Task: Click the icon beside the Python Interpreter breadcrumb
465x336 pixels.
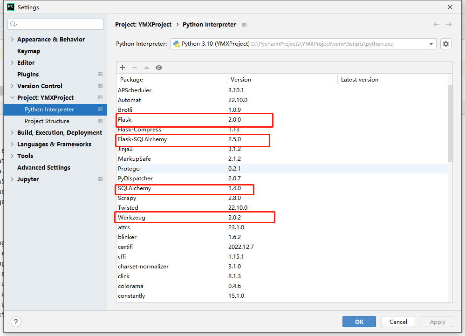Action: click(245, 25)
